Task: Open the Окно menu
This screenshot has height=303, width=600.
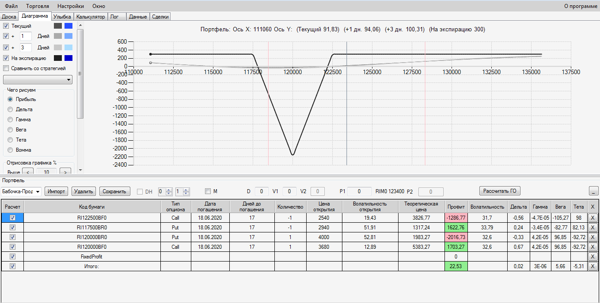Action: 99,6
